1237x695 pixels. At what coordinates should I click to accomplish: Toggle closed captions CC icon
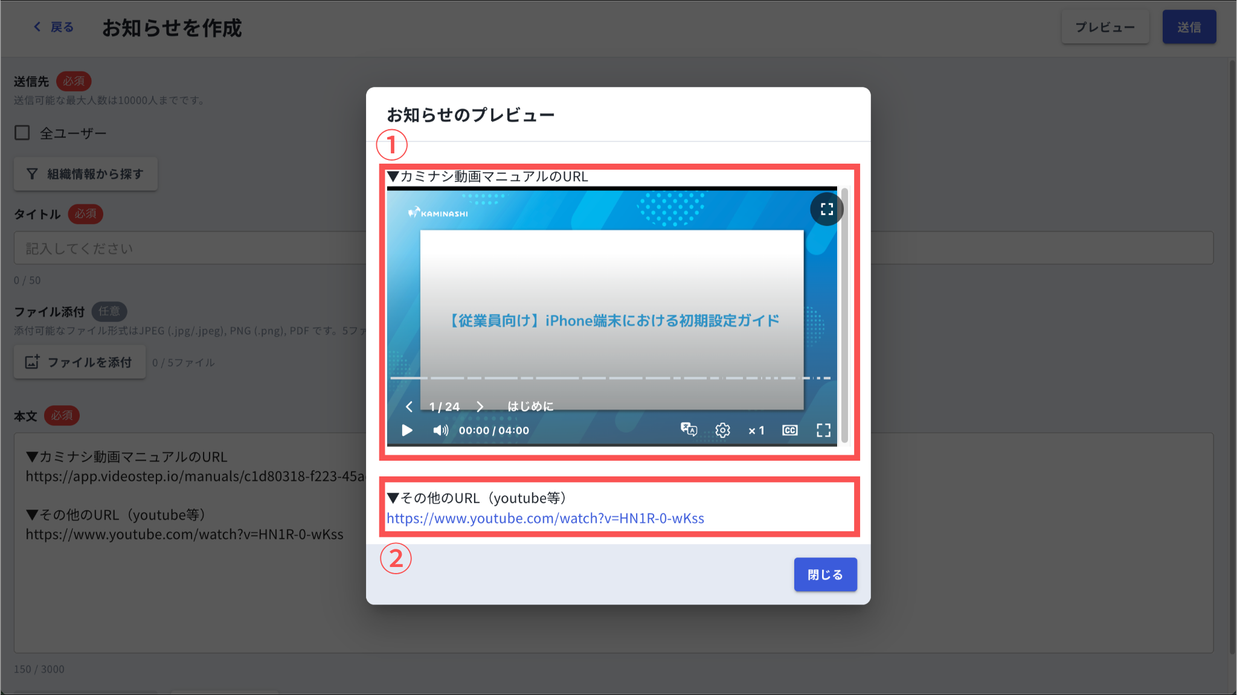(x=789, y=431)
